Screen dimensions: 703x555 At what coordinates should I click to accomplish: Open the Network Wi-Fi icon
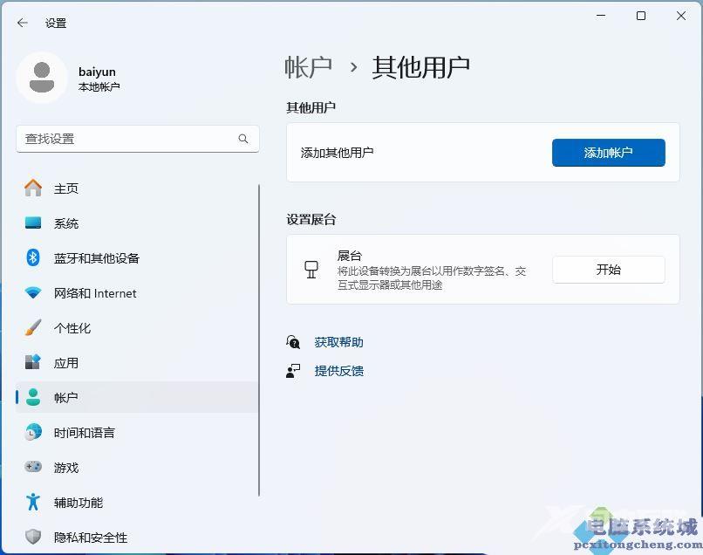33,293
